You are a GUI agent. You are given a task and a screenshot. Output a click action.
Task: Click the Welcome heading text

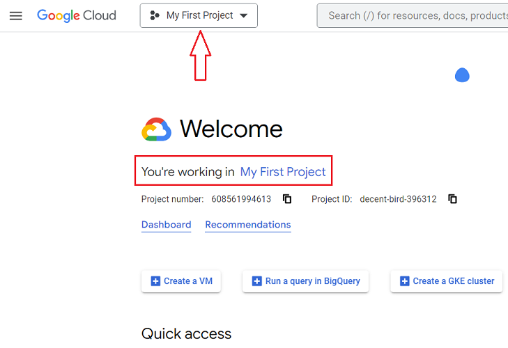[231, 129]
